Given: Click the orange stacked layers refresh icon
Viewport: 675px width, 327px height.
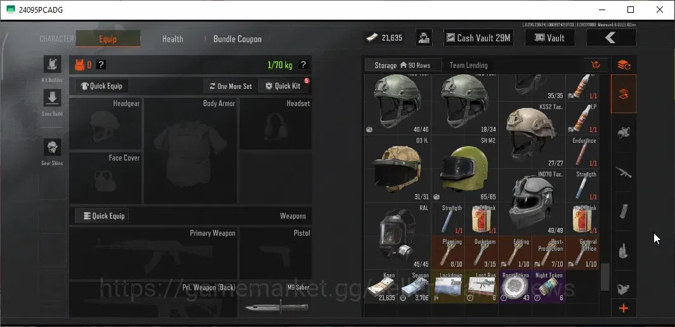Looking at the screenshot, I should click(624, 65).
